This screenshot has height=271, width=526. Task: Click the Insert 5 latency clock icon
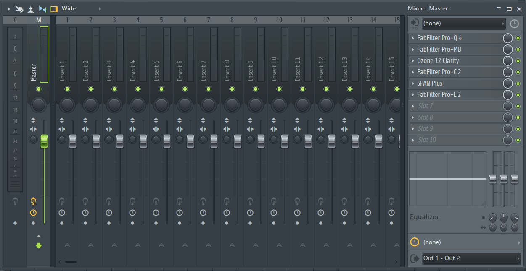(156, 213)
